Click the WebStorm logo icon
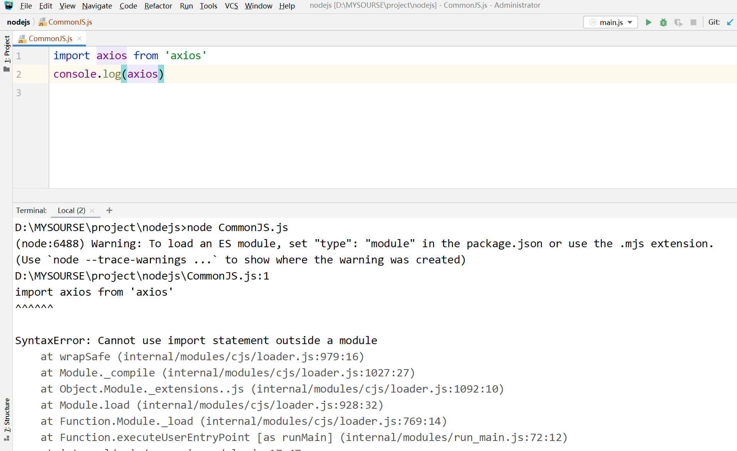 click(8, 5)
